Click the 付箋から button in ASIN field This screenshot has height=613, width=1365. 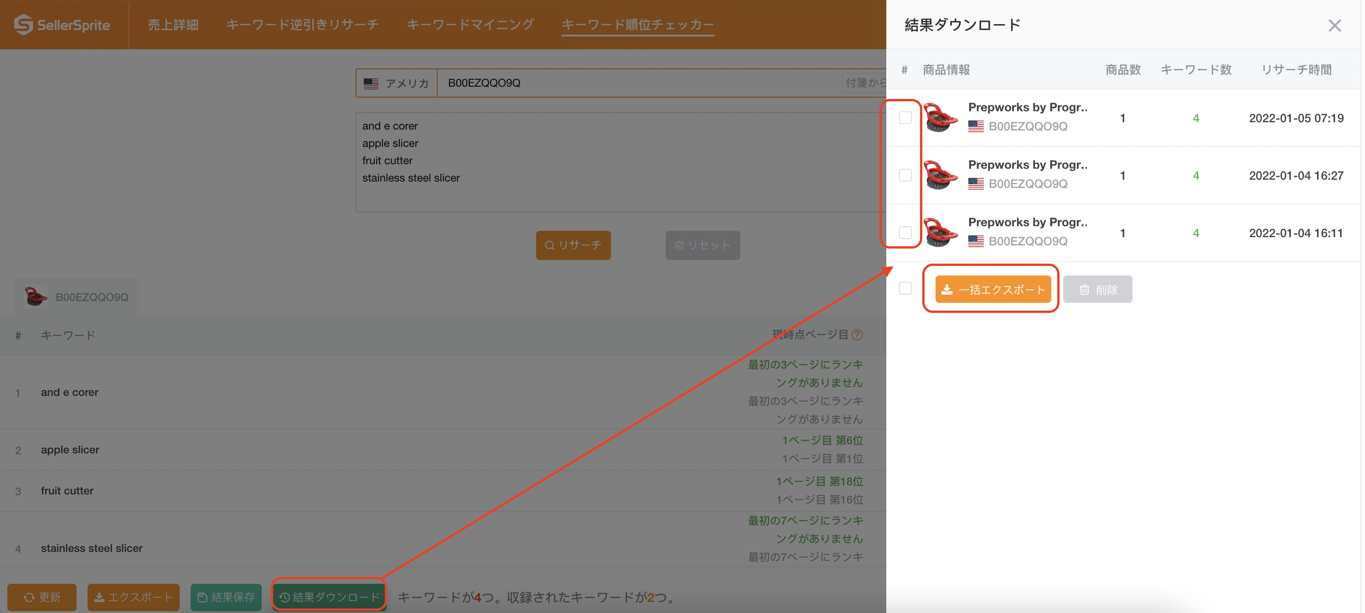[x=865, y=83]
